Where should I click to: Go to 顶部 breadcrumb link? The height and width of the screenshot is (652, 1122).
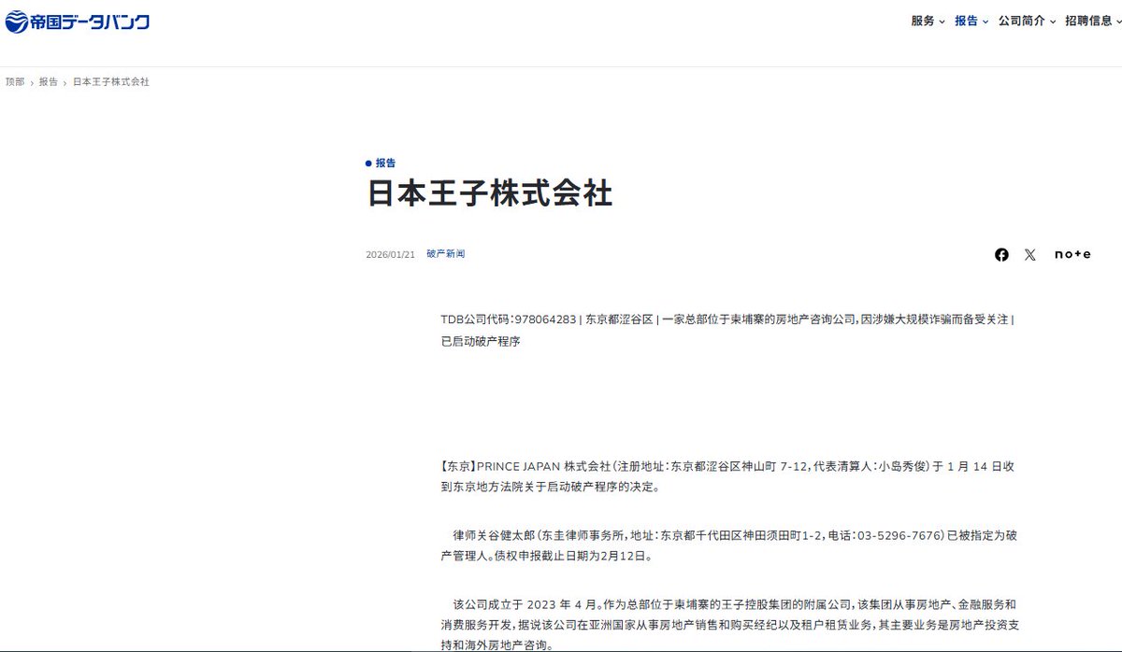click(15, 82)
